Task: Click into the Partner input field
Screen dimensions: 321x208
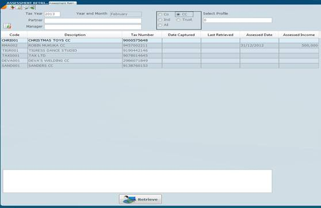Action: (93, 21)
